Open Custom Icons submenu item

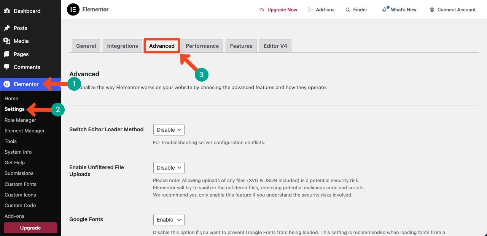click(20, 195)
